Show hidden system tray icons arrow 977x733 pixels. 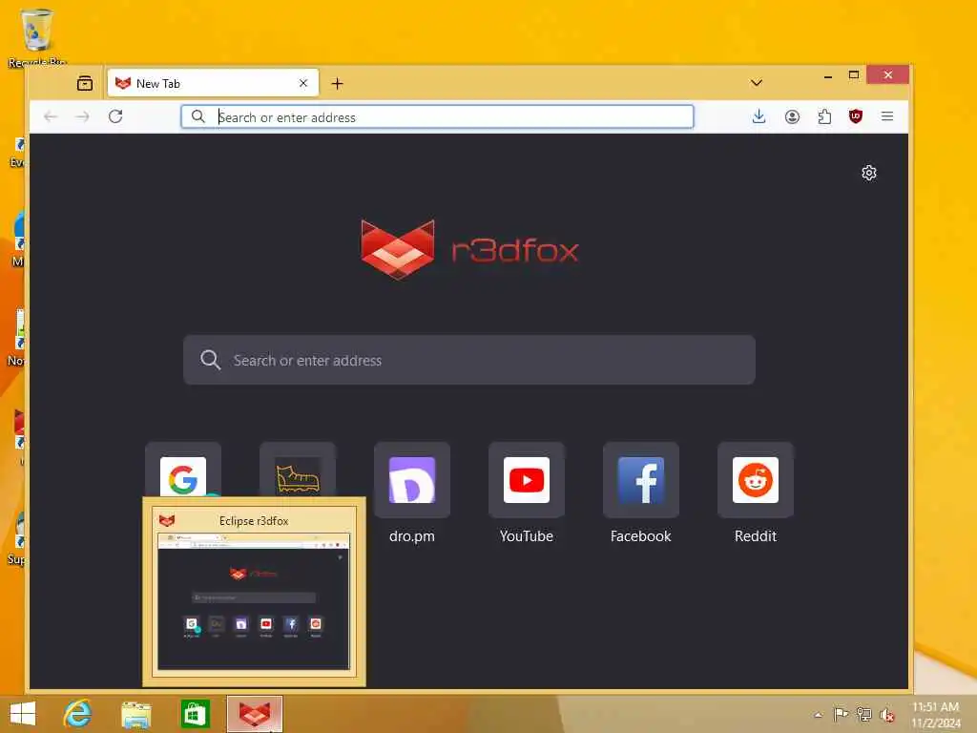818,715
